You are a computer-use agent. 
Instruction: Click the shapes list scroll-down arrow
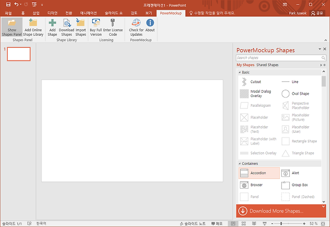(324, 201)
